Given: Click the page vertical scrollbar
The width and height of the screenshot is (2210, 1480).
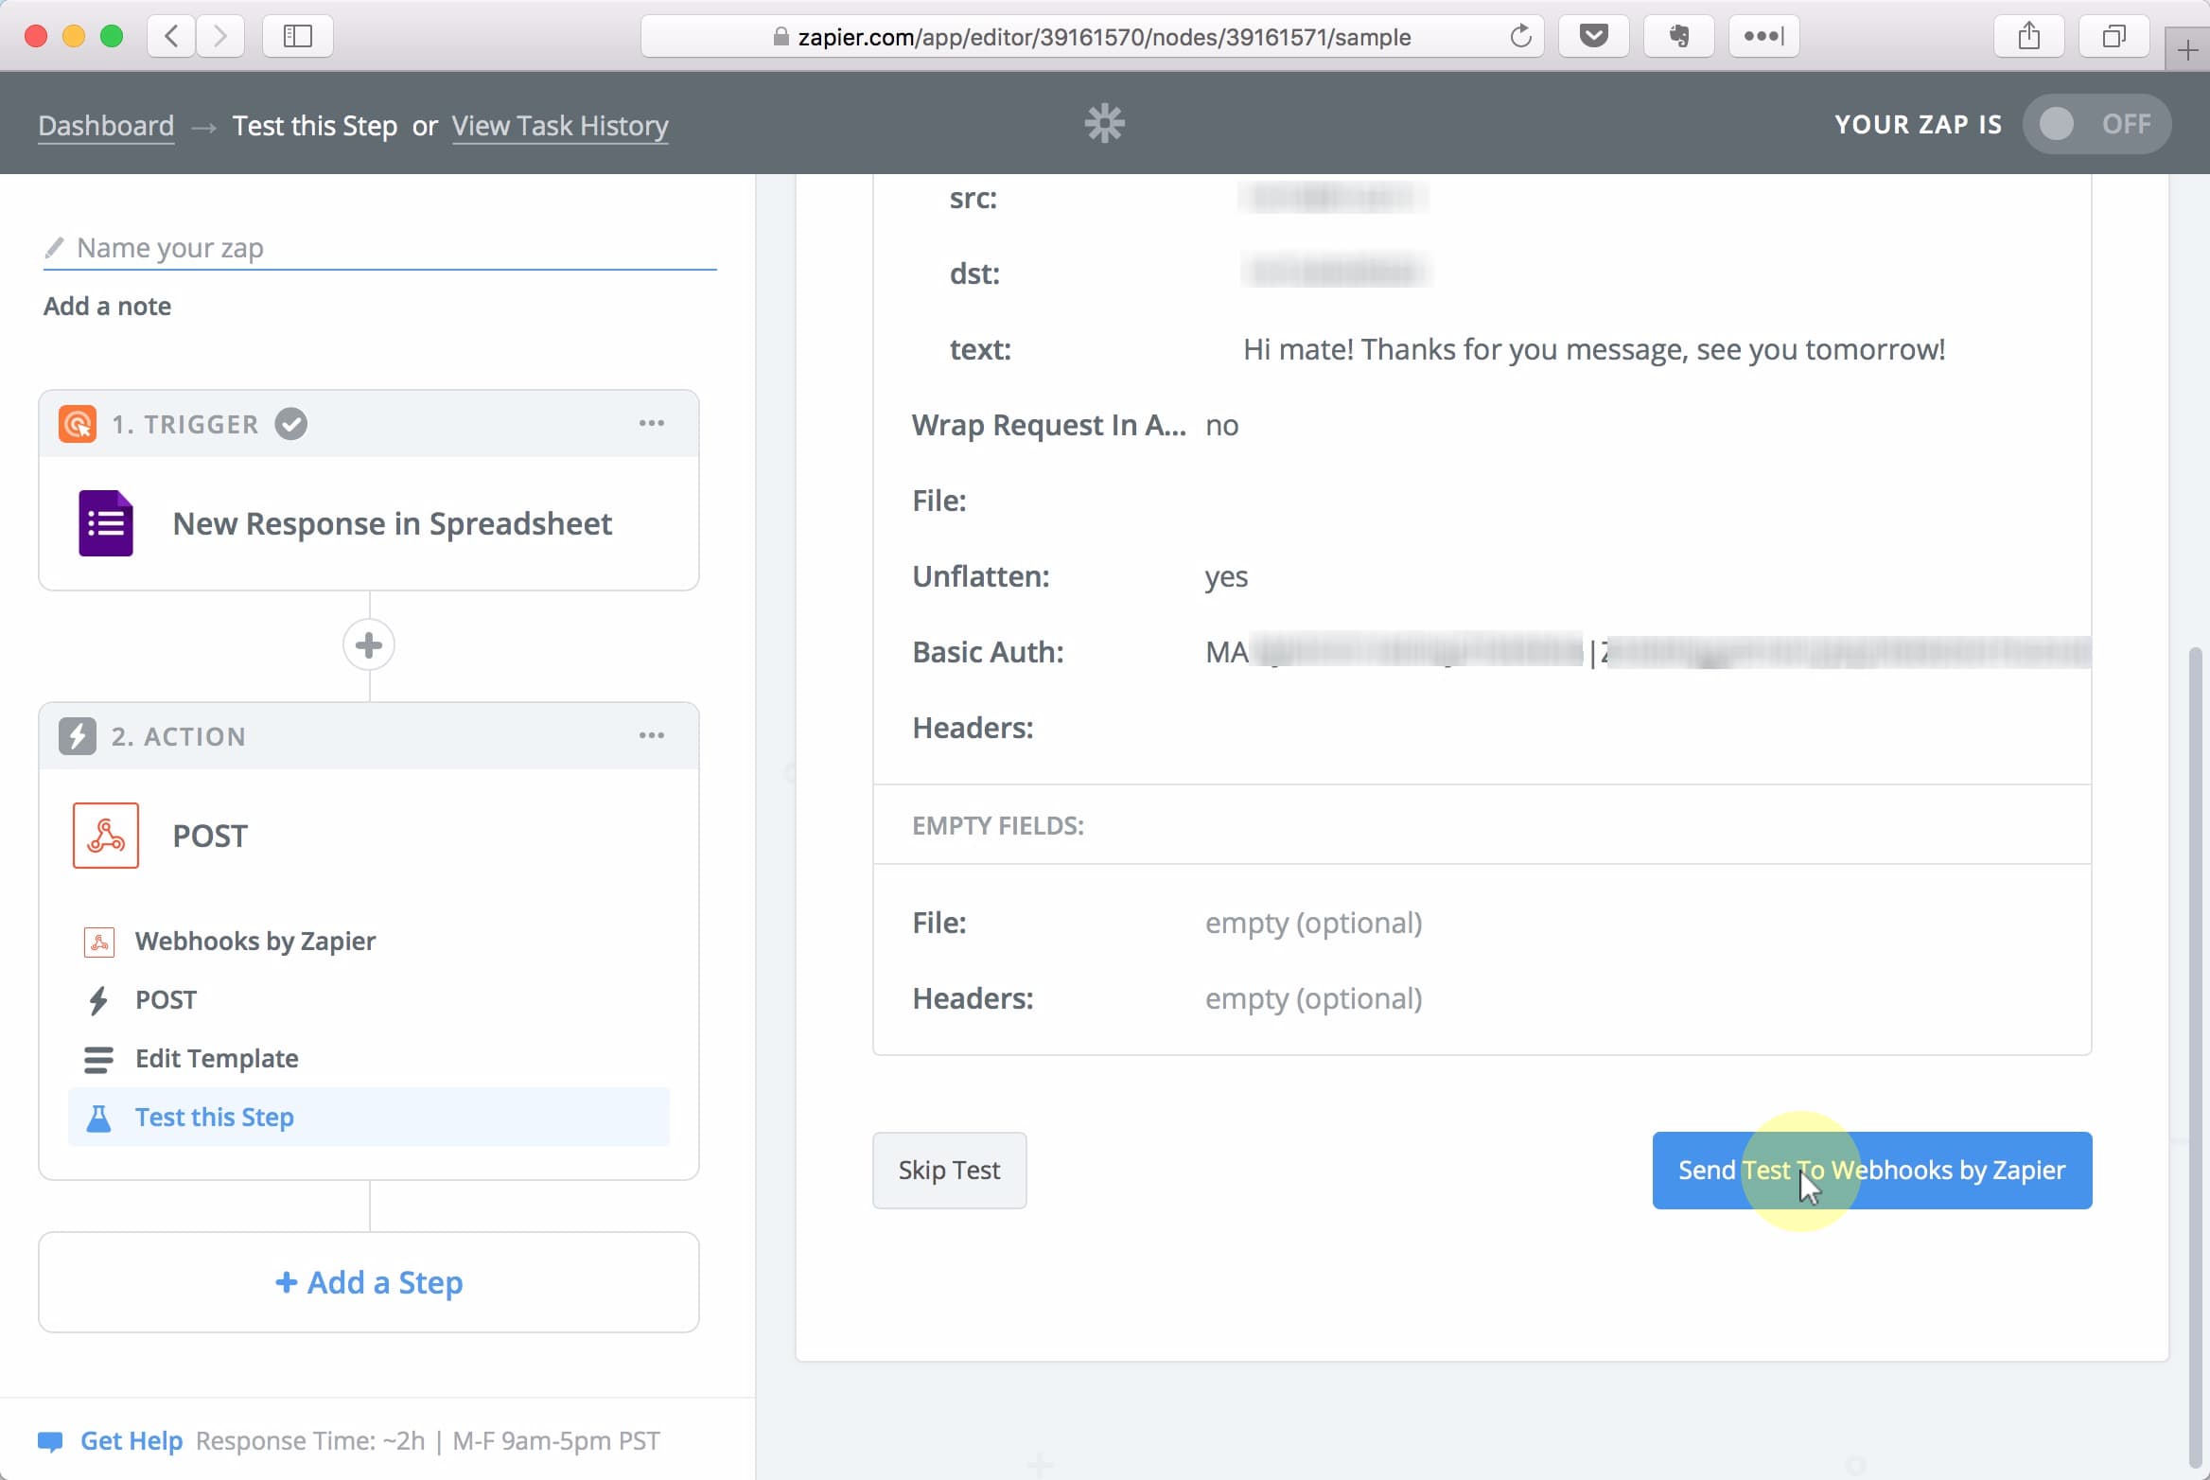Looking at the screenshot, I should pos(2196,1057).
